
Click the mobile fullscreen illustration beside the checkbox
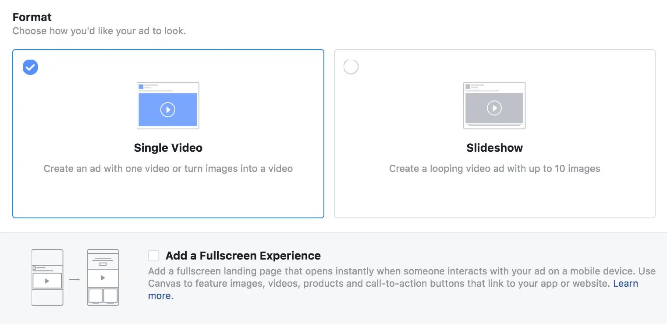(103, 277)
